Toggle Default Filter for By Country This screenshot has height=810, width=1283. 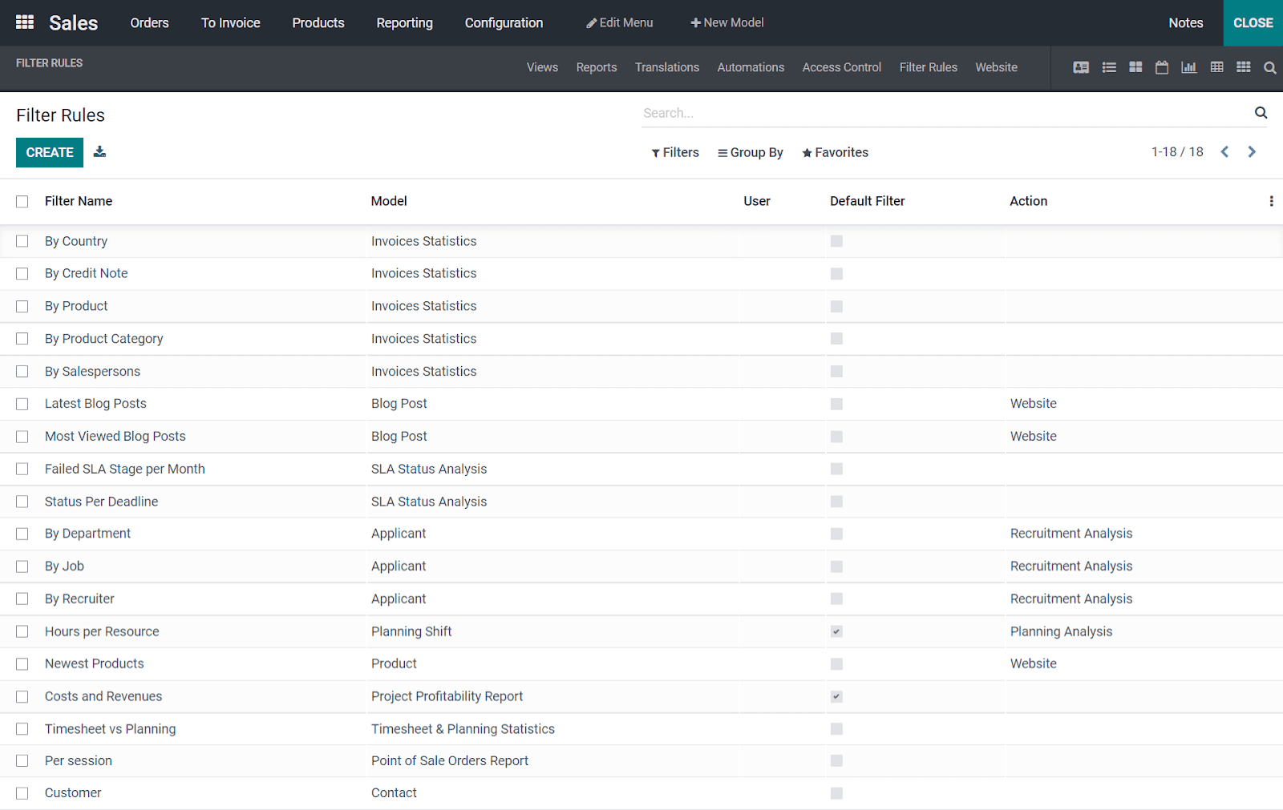(x=836, y=241)
